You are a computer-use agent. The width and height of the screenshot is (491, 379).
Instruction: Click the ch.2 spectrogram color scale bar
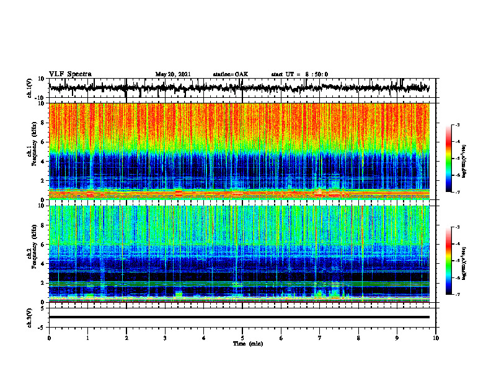point(448,261)
